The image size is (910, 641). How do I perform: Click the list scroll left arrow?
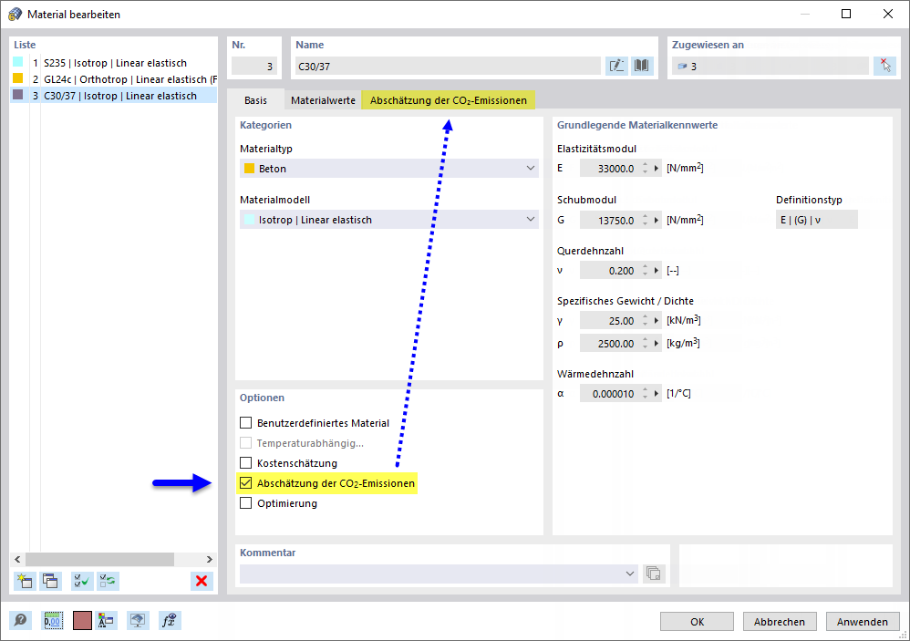click(x=17, y=559)
